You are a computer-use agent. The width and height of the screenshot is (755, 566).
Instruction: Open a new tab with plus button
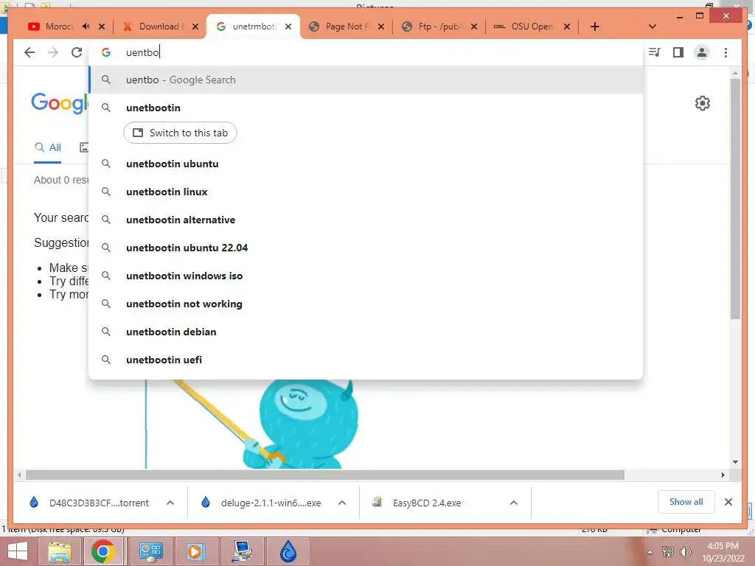[595, 27]
